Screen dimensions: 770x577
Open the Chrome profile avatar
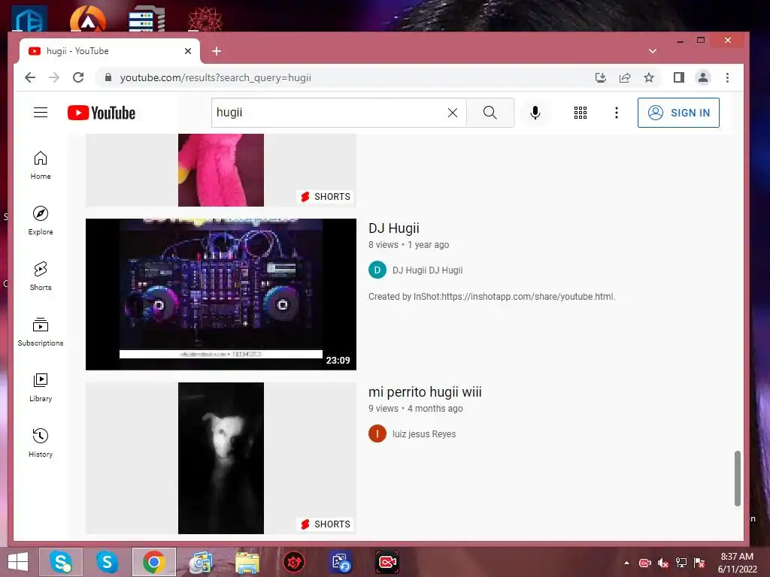point(703,77)
